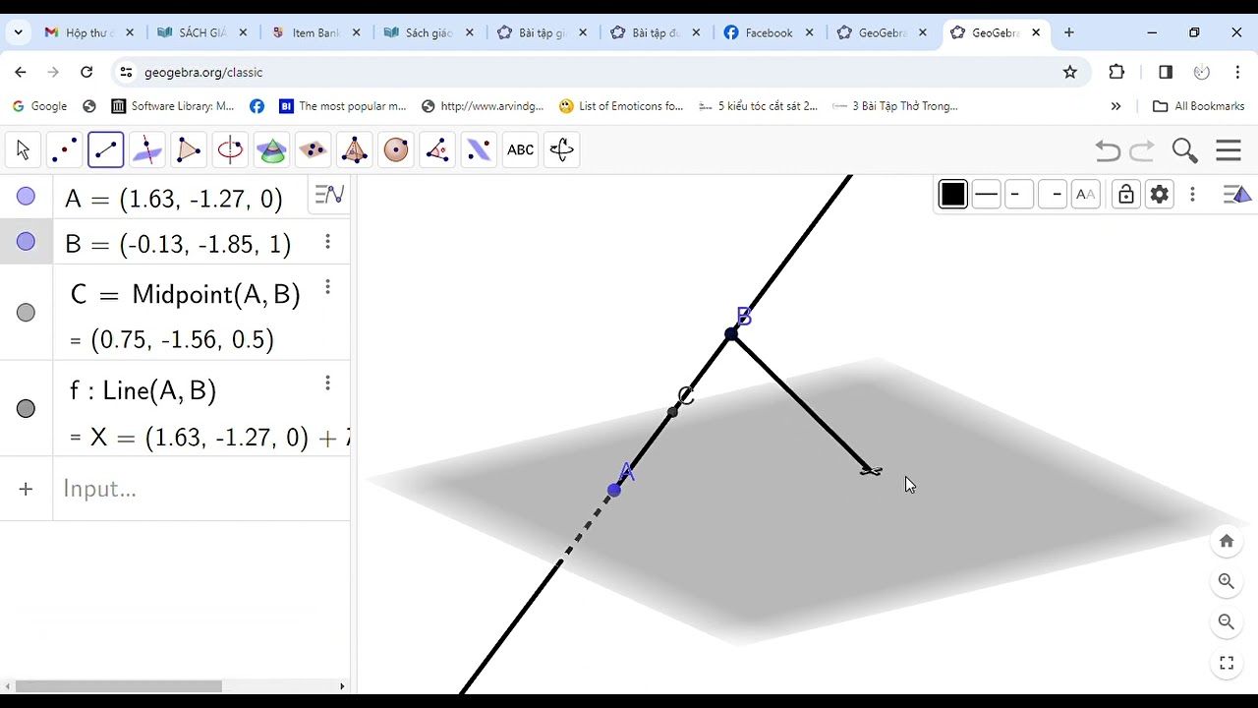The width and height of the screenshot is (1258, 708).
Task: Select the Perpendicular Line tool
Action: (147, 149)
